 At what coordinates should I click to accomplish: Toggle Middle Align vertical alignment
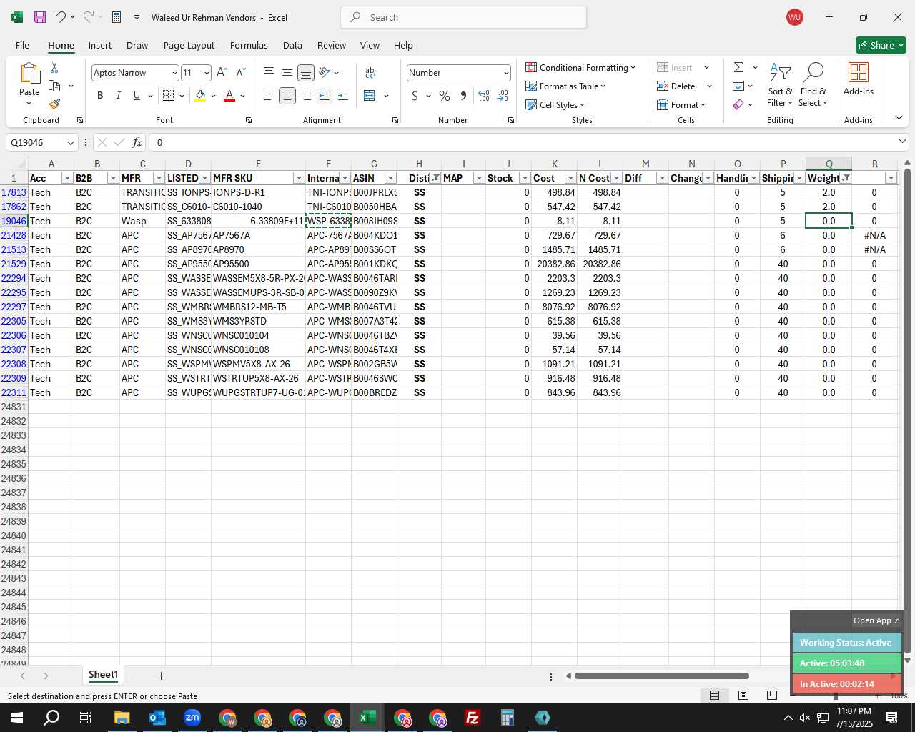click(287, 72)
